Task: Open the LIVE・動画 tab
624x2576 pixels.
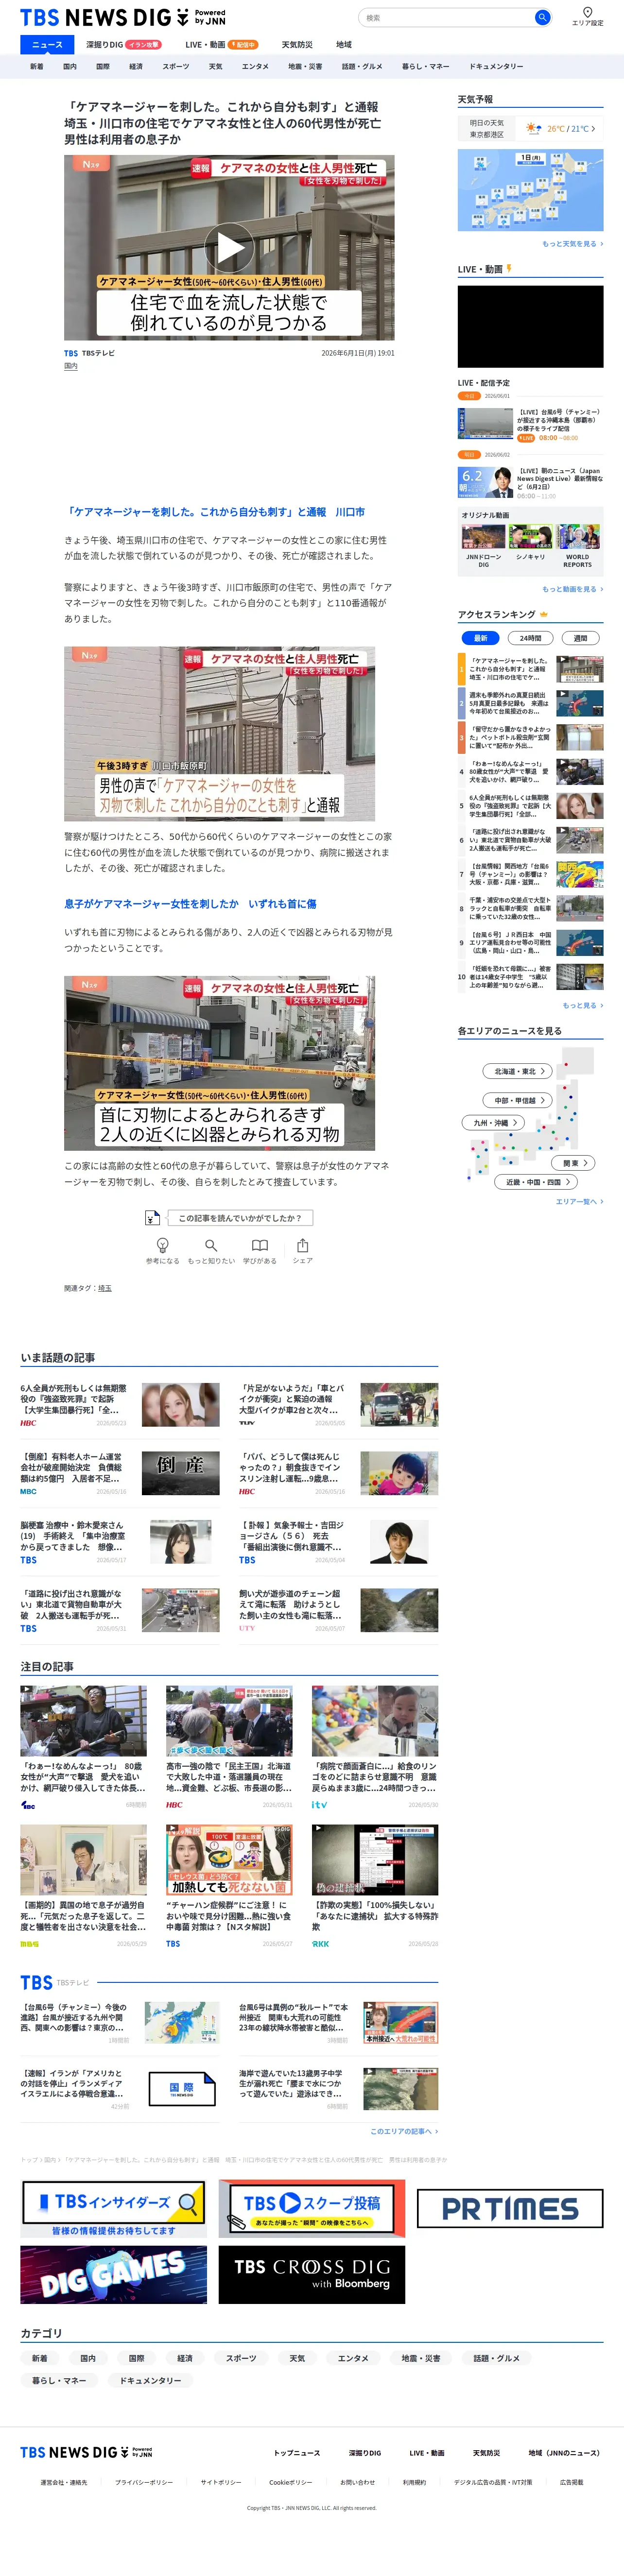Action: 221,45
